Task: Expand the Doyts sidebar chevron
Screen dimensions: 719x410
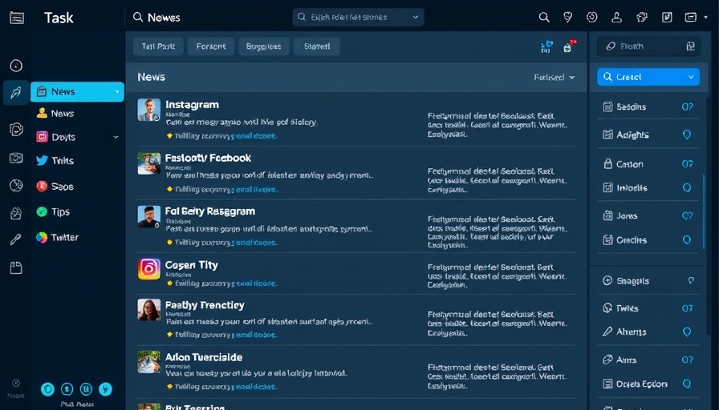Action: [116, 137]
